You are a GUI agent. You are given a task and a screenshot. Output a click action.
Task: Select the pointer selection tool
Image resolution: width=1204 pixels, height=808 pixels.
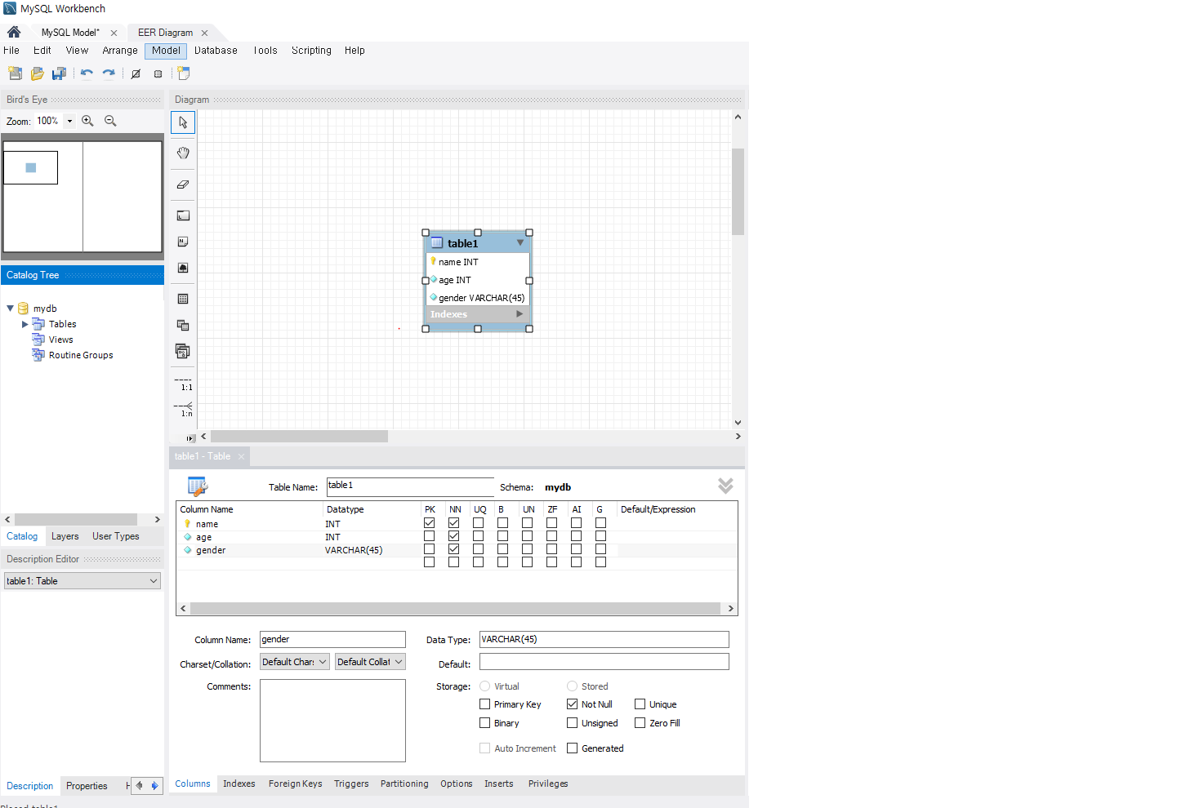(x=183, y=122)
